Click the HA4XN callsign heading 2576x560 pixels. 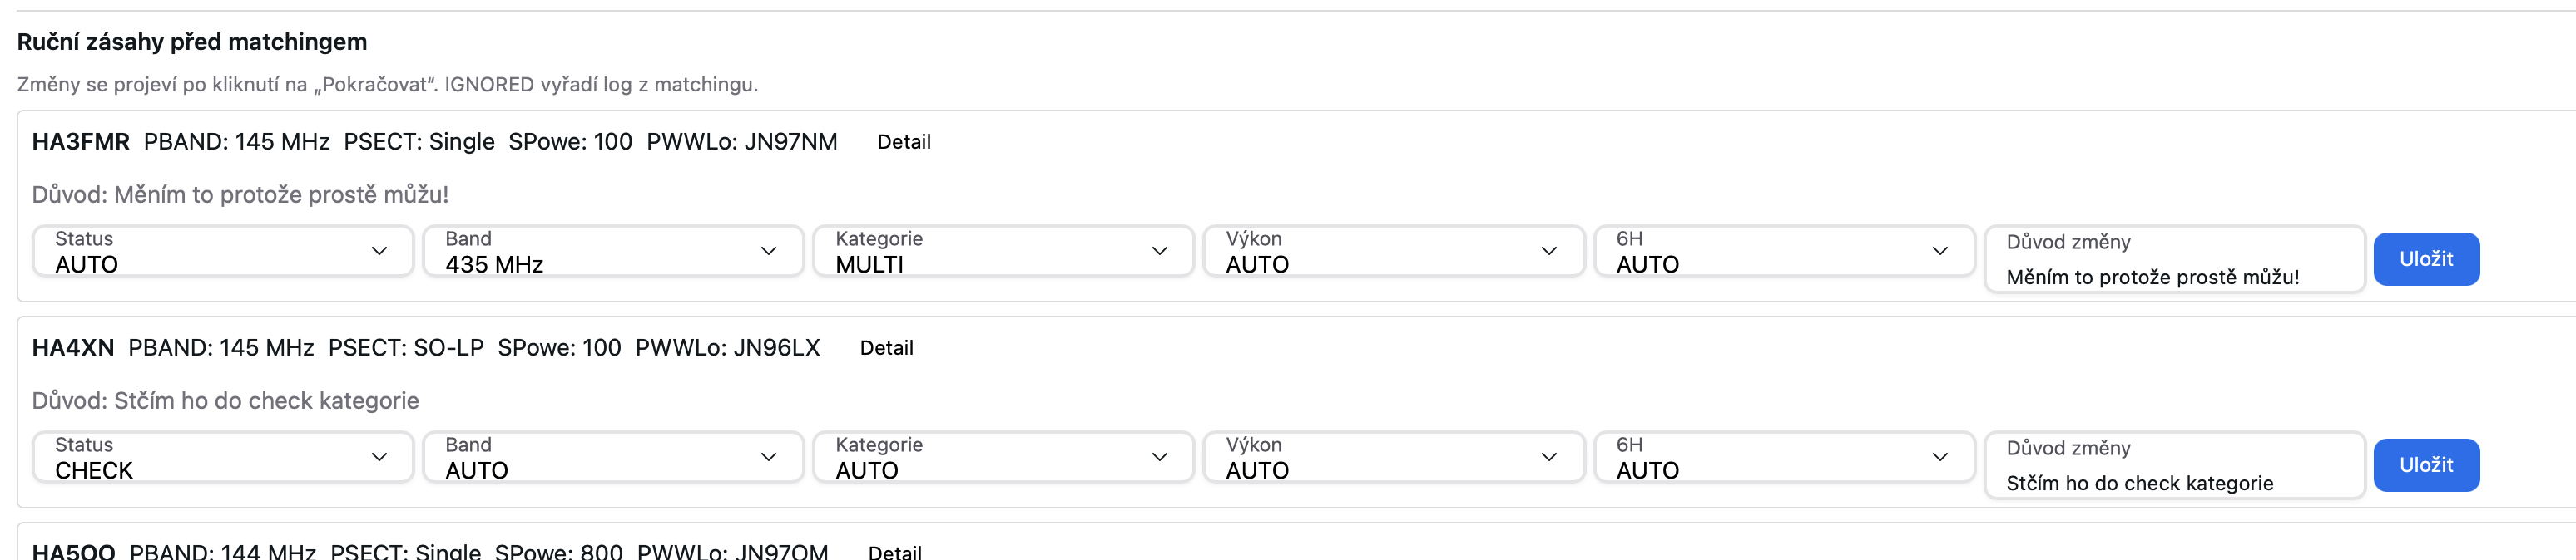coord(73,347)
